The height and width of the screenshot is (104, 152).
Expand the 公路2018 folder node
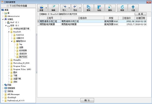click(x=12, y=38)
